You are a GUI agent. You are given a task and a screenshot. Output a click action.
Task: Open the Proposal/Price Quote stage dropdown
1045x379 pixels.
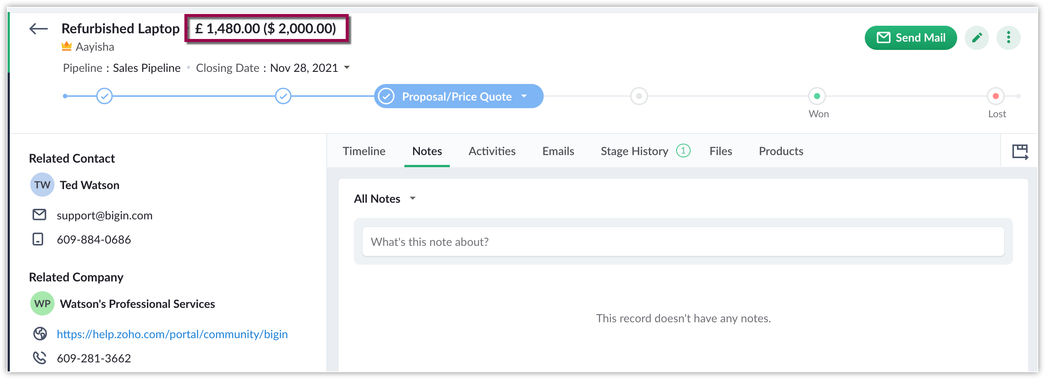pyautogui.click(x=524, y=96)
